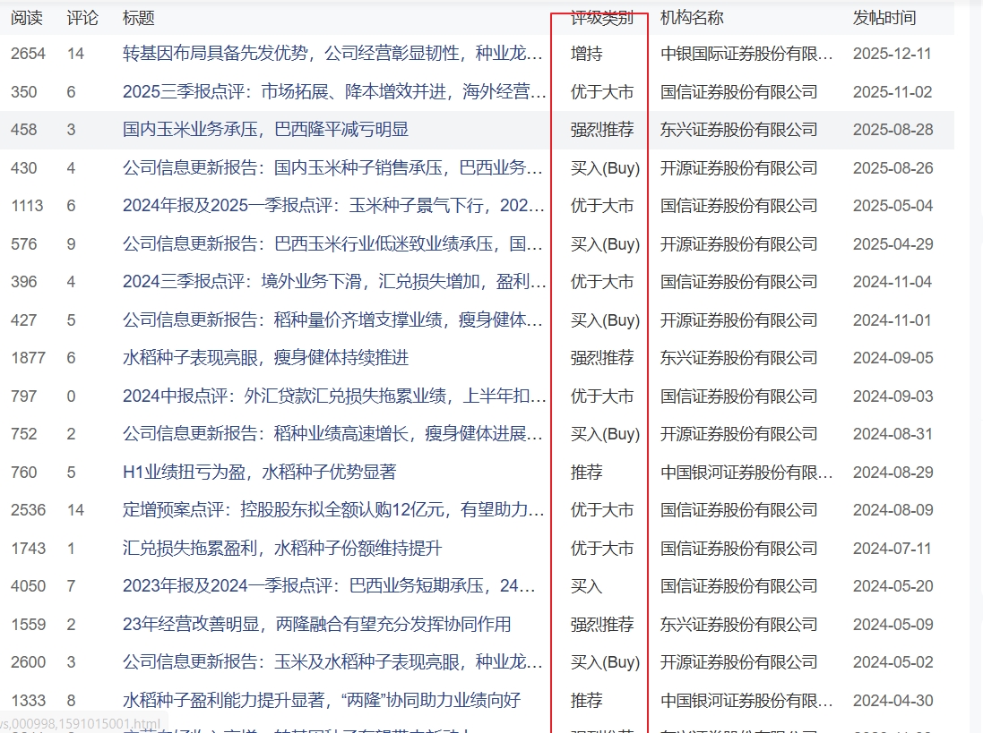Open '2023年报及2024一季报点评' report link
Screen dimensions: 983x733
click(329, 586)
